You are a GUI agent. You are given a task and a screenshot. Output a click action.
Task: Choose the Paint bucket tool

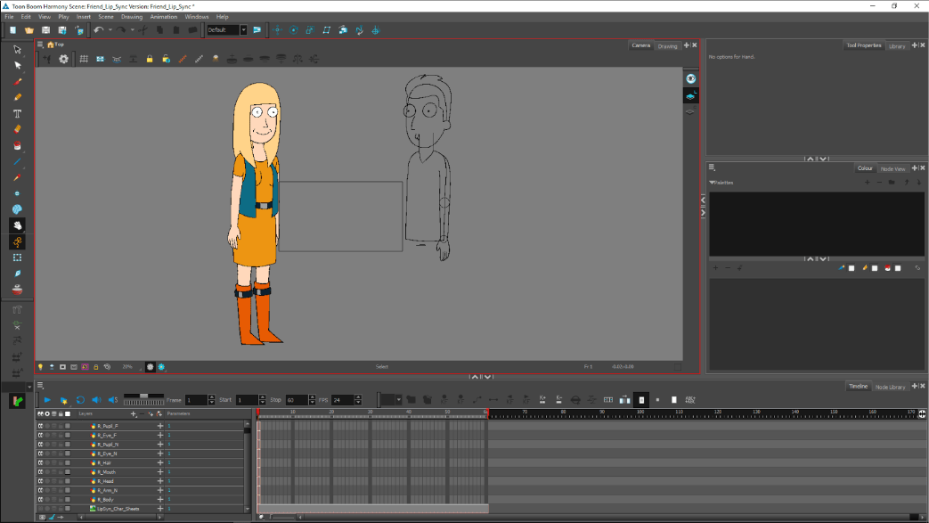17,146
